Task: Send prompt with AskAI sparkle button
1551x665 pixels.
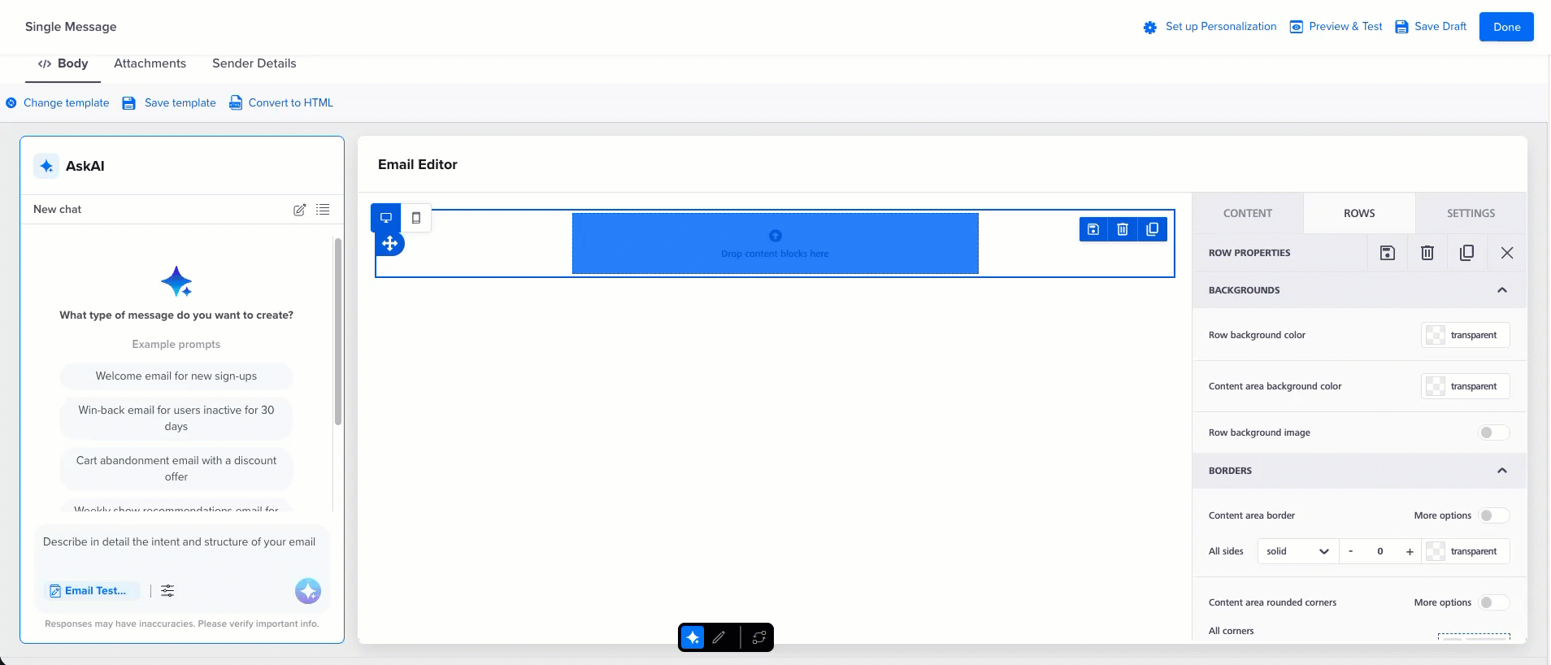Action: click(x=308, y=591)
